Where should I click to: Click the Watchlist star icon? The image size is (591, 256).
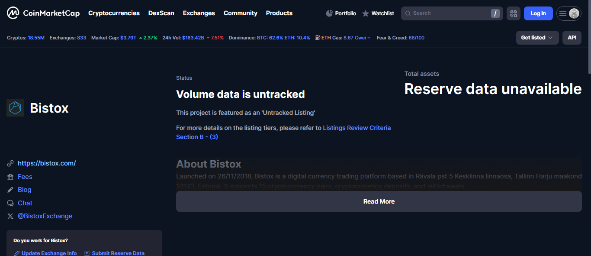point(366,13)
